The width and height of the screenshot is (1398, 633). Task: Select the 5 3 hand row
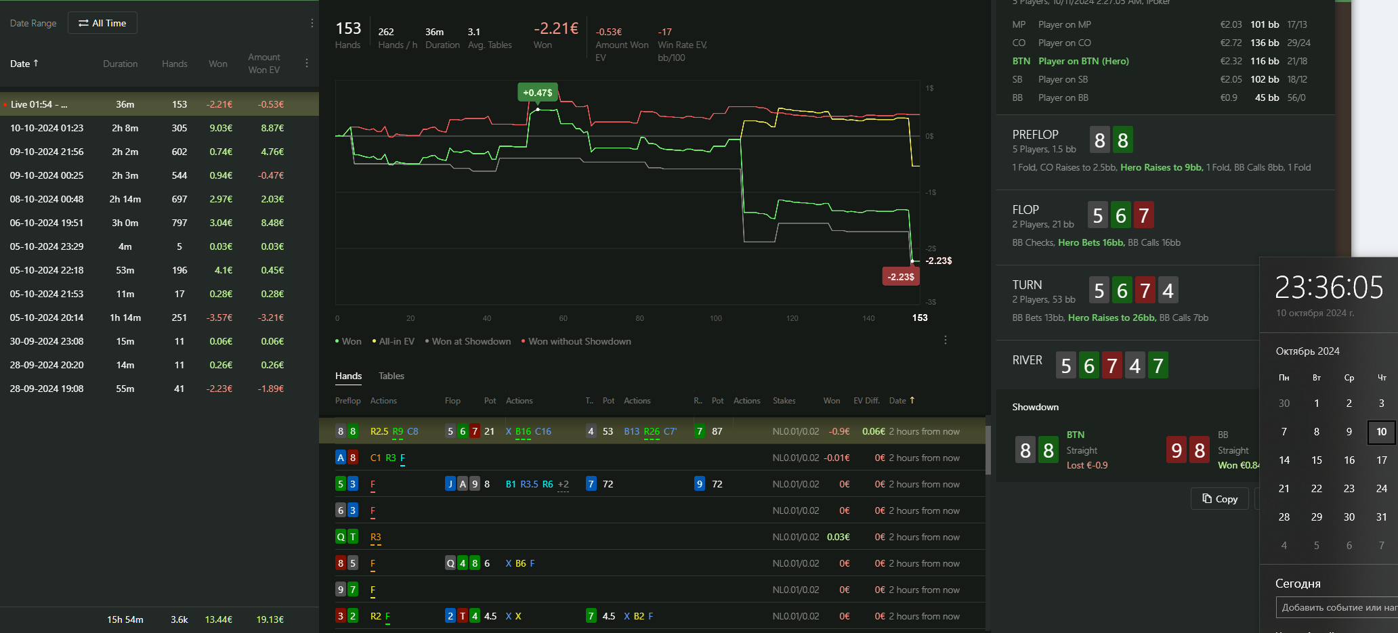point(652,484)
